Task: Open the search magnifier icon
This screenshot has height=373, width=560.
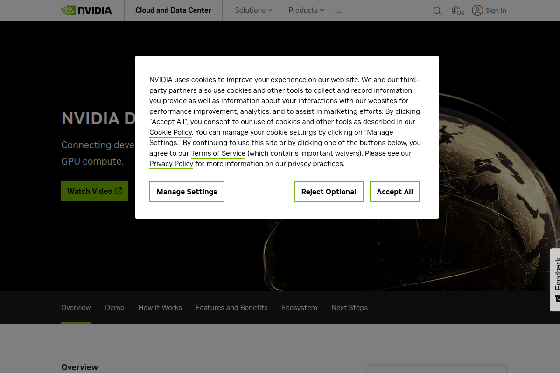Action: click(x=437, y=11)
